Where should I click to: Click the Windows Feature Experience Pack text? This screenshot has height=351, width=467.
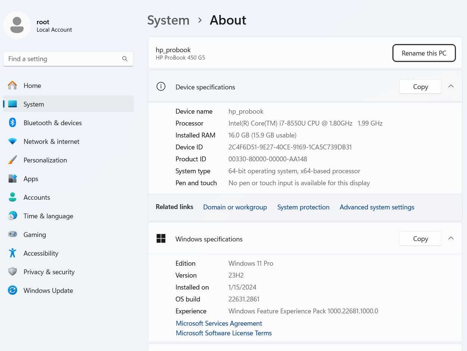pos(303,311)
